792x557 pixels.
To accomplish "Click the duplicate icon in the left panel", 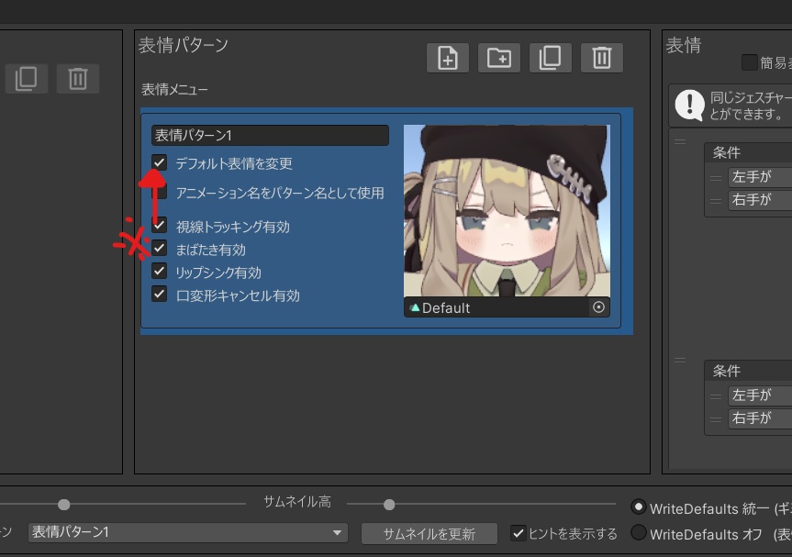I will tap(26, 78).
